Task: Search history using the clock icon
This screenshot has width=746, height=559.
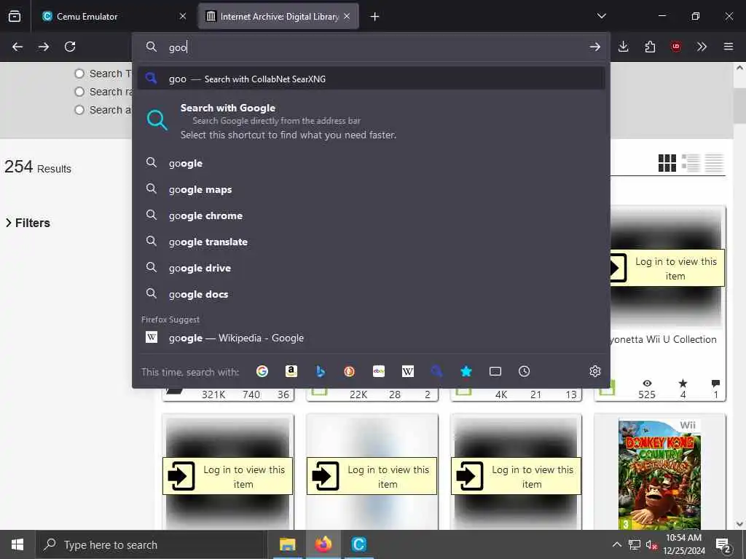Action: click(x=525, y=371)
